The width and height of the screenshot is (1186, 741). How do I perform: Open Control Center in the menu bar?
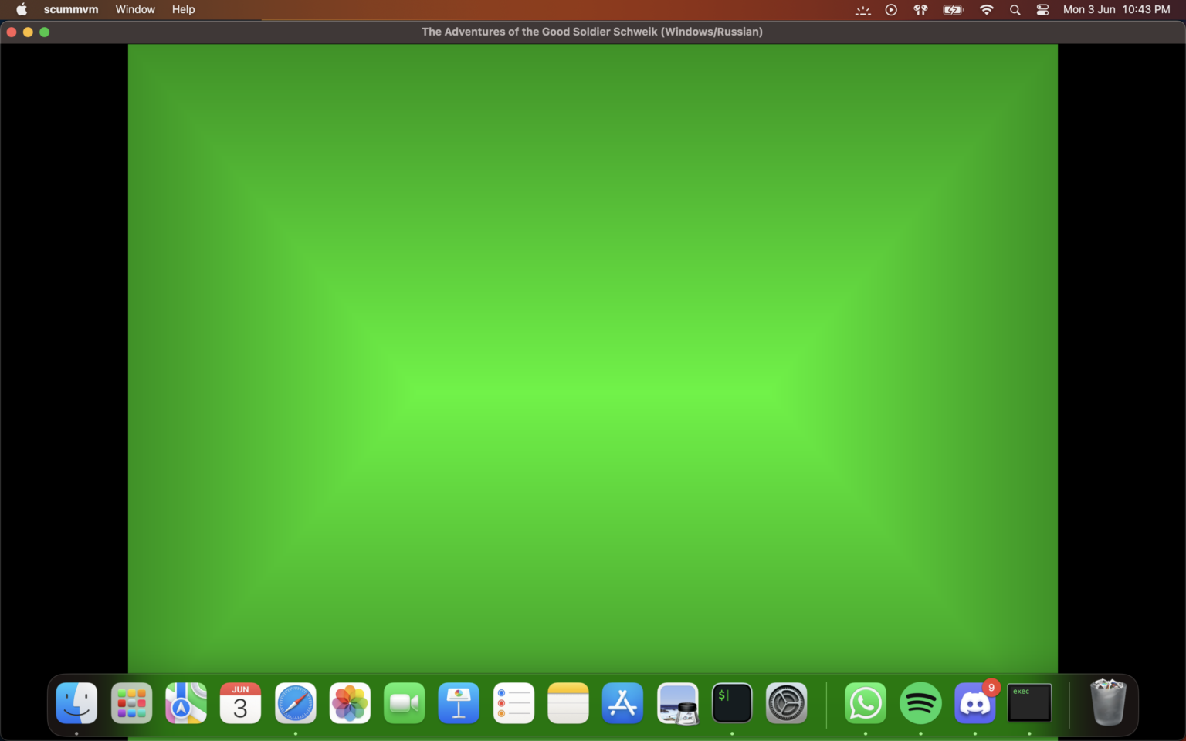[1042, 9]
